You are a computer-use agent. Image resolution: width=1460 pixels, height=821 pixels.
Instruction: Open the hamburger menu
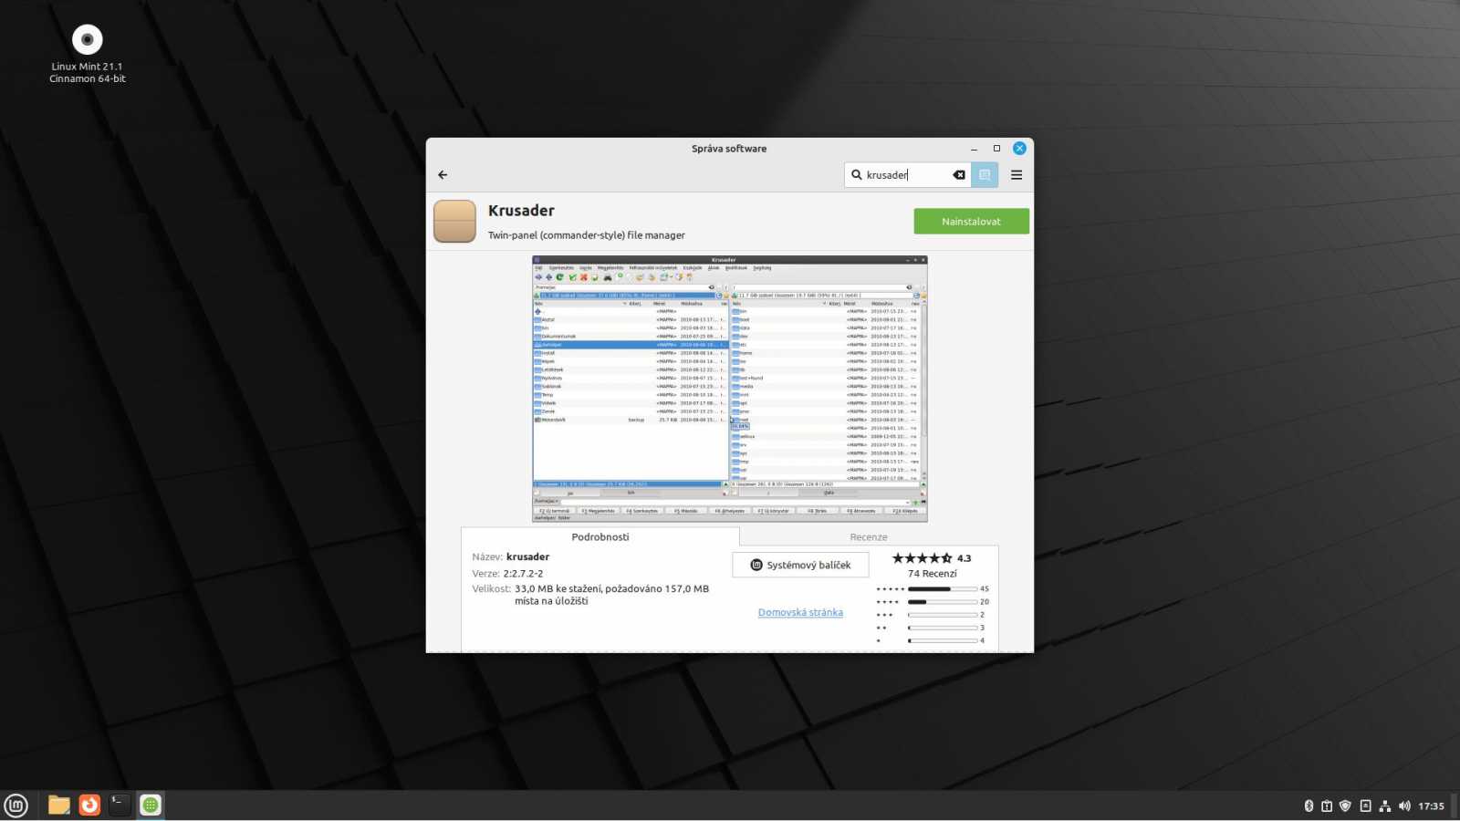pos(1017,175)
